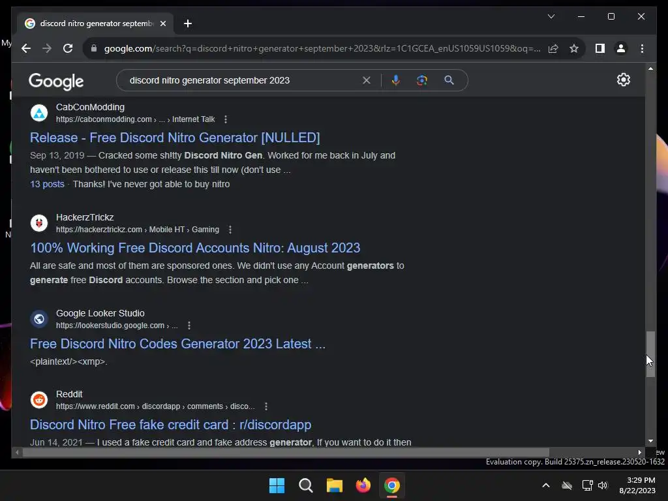Click the Google Looker Studio globe favicon
The width and height of the screenshot is (668, 501).
pos(39,318)
